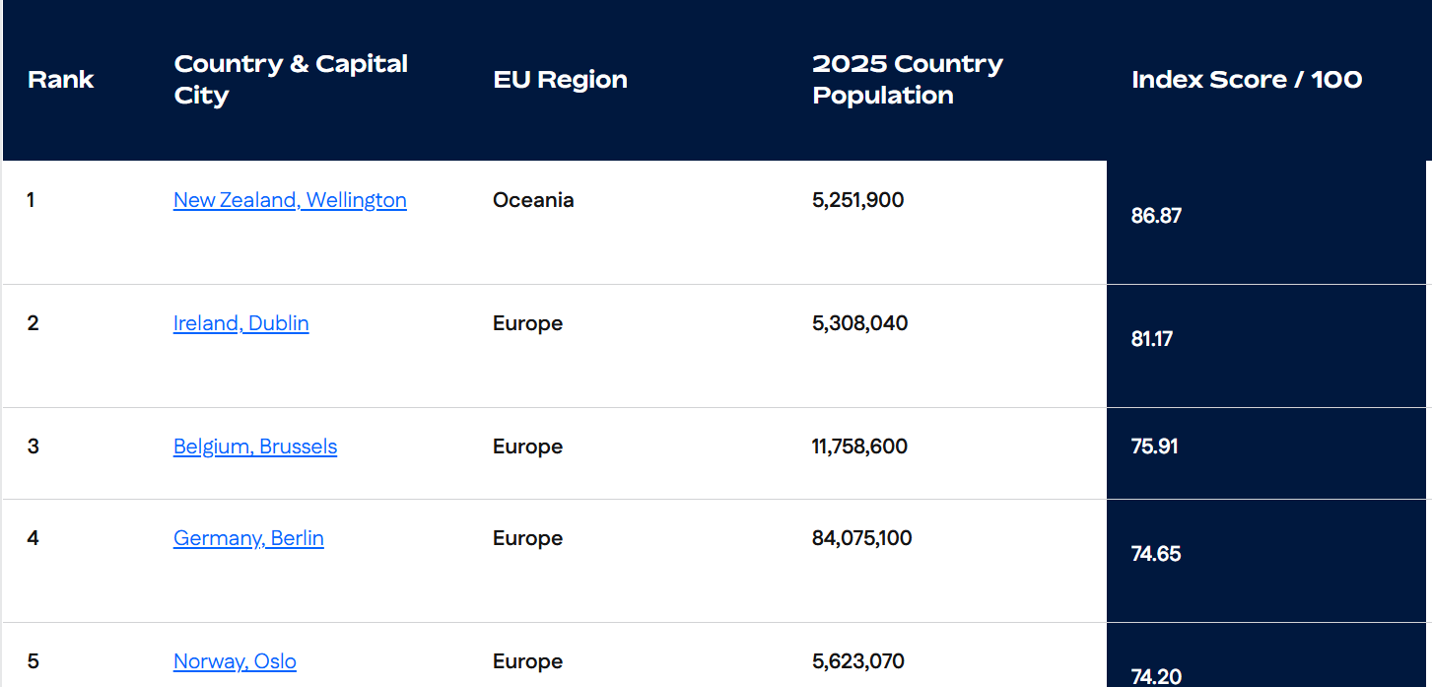
Task: Click the Index Score / 100 header
Action: (x=1247, y=80)
